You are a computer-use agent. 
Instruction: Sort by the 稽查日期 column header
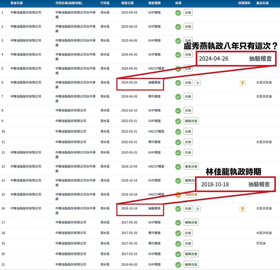coord(127,3)
